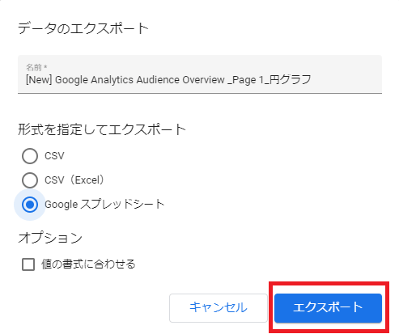Click the 値の書式に合わせる label text

pyautogui.click(x=88, y=264)
